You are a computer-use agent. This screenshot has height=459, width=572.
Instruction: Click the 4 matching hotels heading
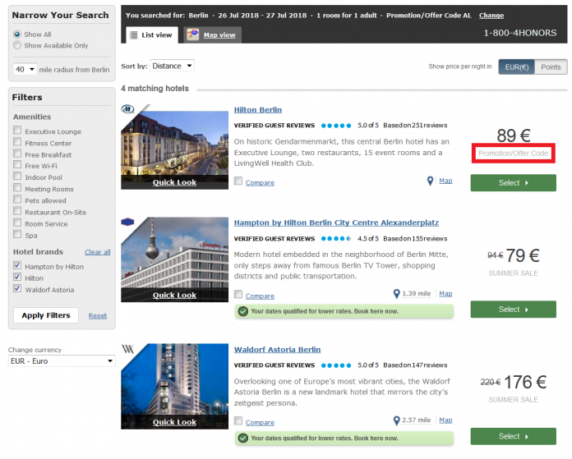point(155,89)
